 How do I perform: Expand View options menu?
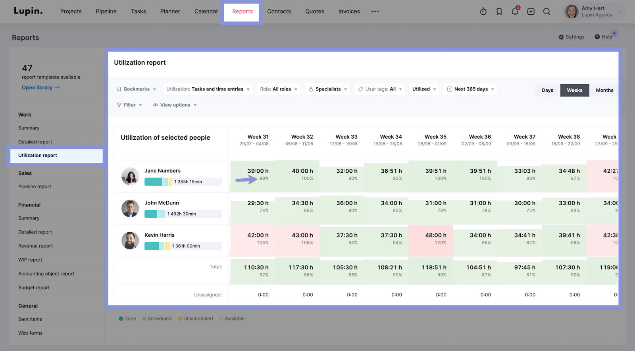pos(175,105)
